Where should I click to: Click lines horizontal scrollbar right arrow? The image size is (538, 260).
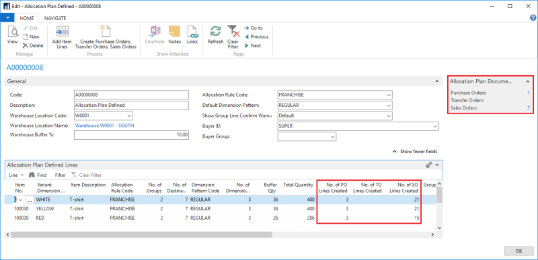tap(433, 234)
